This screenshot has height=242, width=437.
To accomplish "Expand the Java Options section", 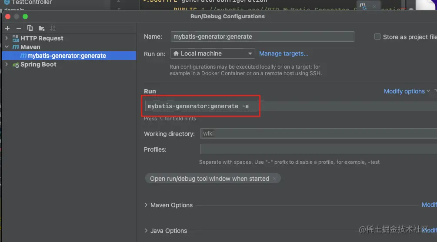I will (146, 231).
